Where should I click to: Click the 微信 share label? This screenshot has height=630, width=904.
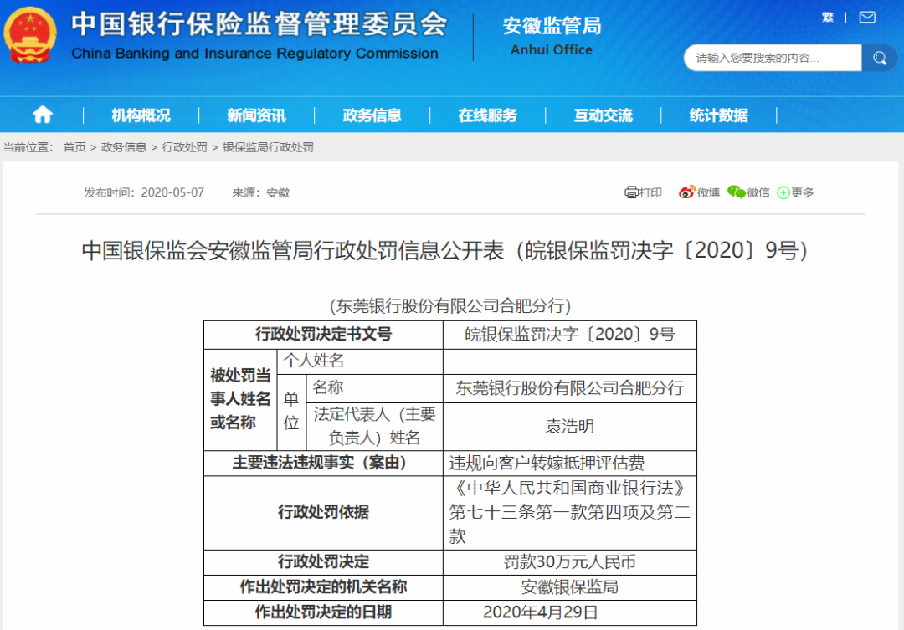click(758, 192)
